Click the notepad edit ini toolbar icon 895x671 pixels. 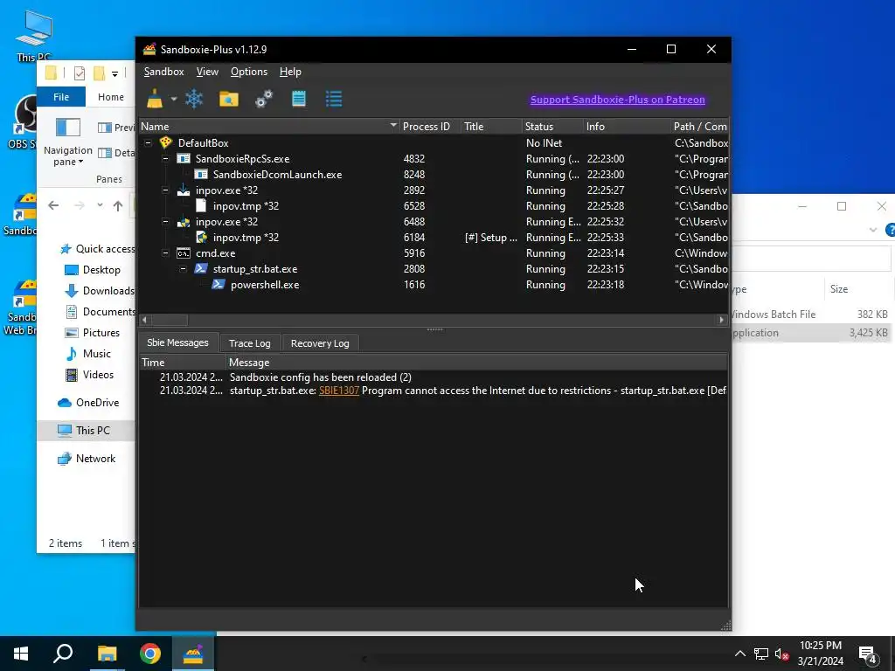299,99
